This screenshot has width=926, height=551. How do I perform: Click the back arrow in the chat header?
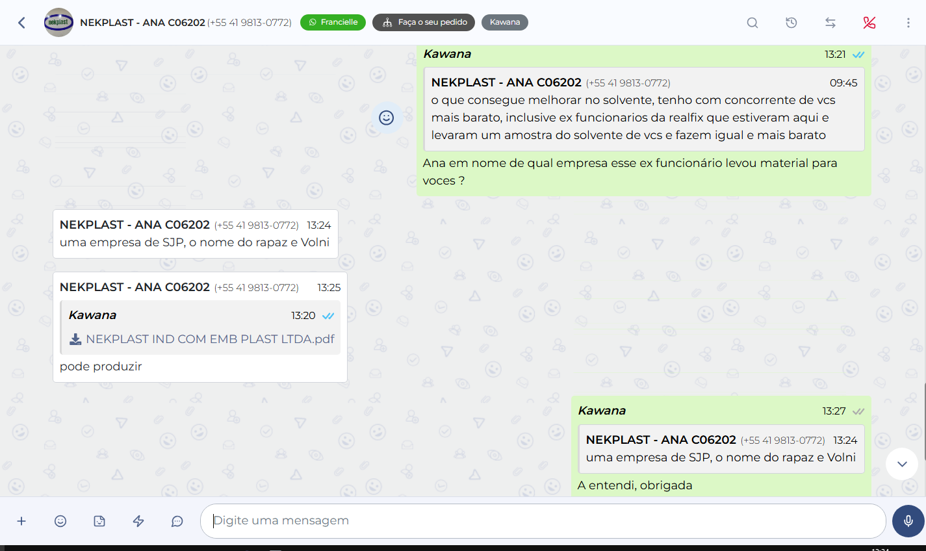tap(21, 23)
